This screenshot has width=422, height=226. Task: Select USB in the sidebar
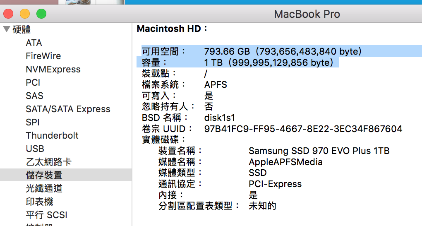pos(35,149)
